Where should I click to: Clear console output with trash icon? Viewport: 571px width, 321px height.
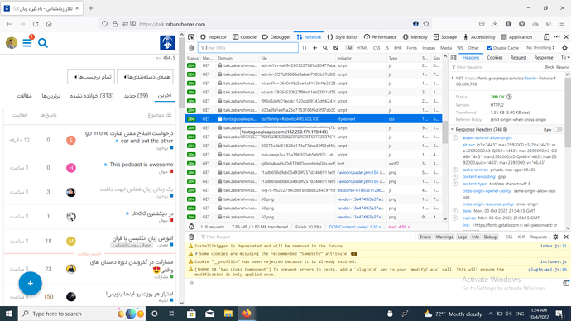tap(191, 237)
